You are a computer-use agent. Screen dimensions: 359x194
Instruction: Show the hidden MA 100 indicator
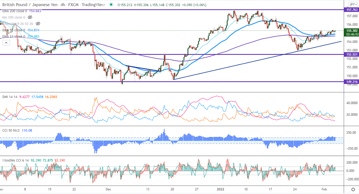point(30,17)
